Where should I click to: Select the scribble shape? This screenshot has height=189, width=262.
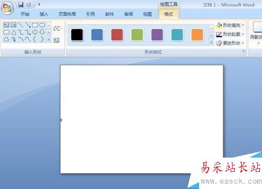pyautogui.click(x=14, y=39)
